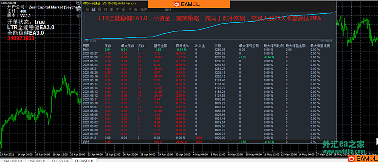Click the 路径 (path) button
This screenshot has height=162, width=378.
pyautogui.click(x=168, y=9)
